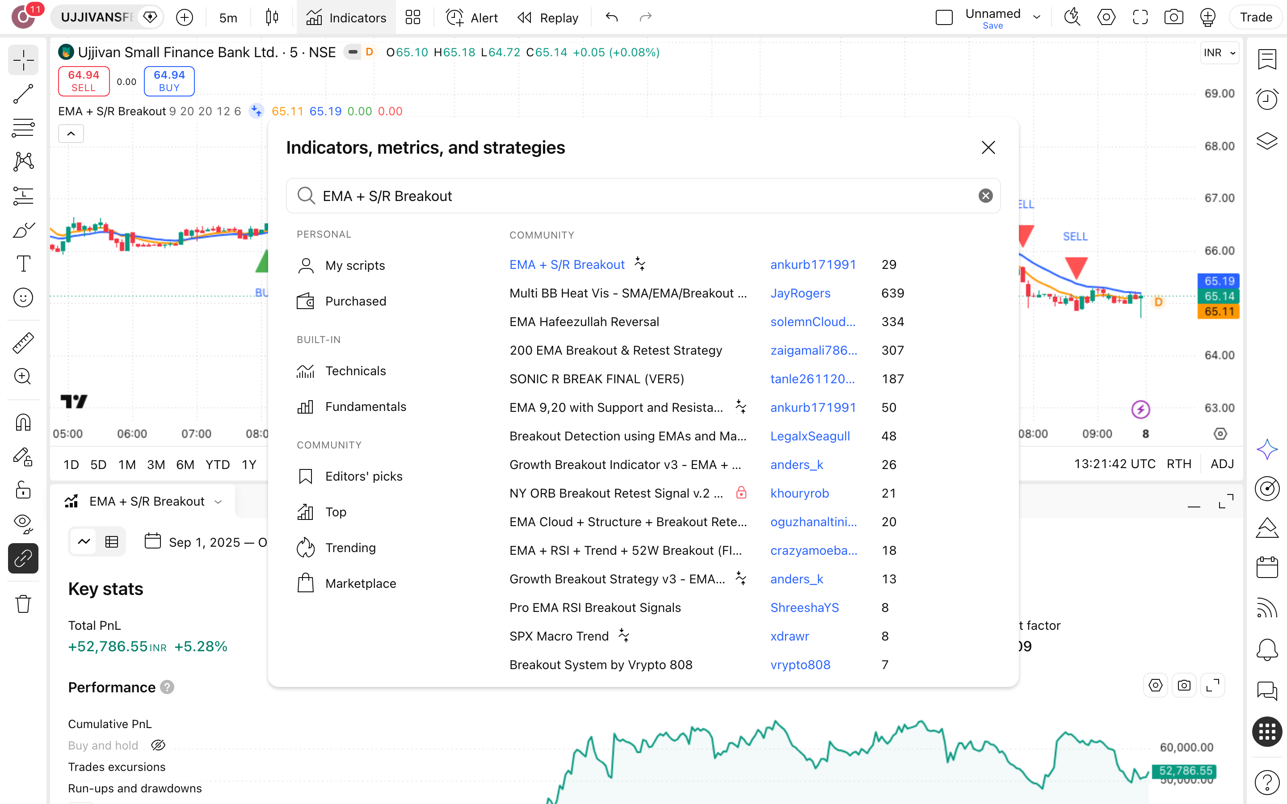
Task: Open the text annotation tool
Action: click(x=23, y=264)
